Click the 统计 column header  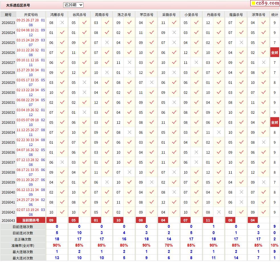coord(275,15)
